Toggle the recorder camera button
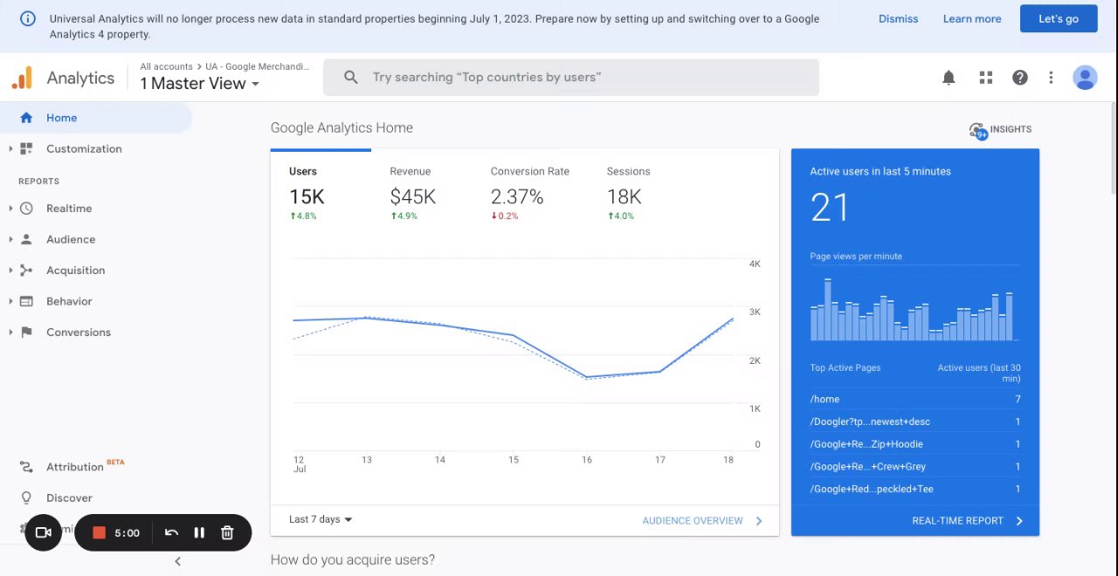The width and height of the screenshot is (1118, 576). tap(43, 532)
